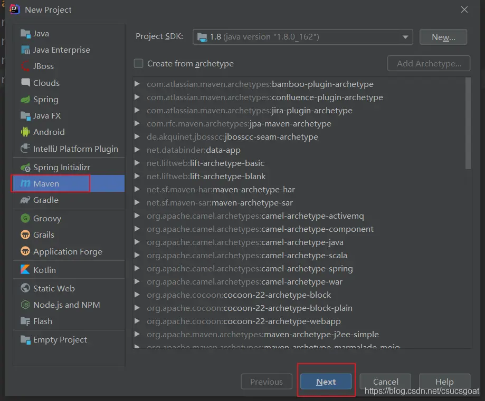Click the Next button
485x401 pixels.
point(326,382)
